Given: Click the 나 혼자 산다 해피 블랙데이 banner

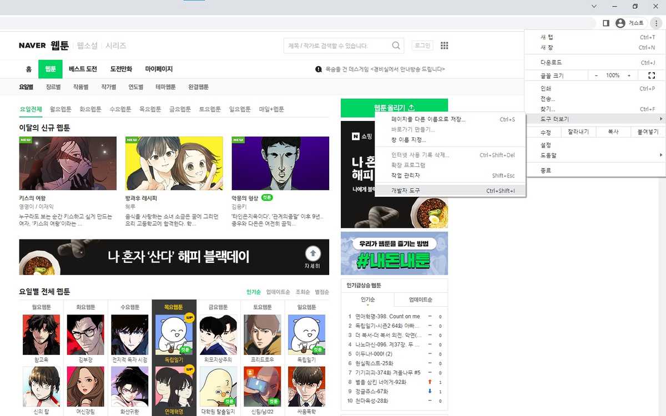Looking at the screenshot, I should coord(174,257).
